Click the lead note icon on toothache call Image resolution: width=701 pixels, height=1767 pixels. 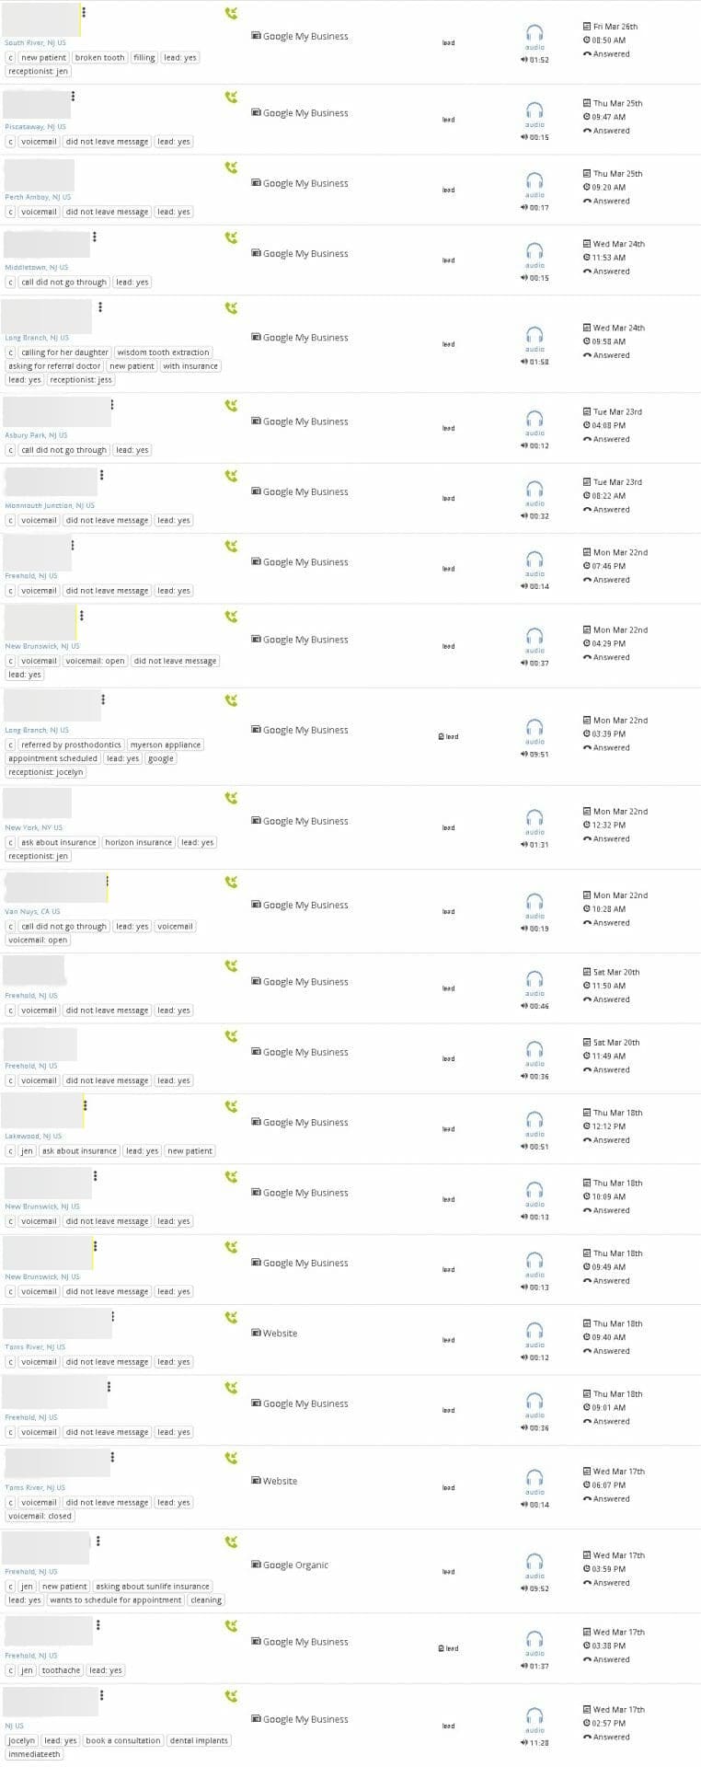click(442, 1648)
